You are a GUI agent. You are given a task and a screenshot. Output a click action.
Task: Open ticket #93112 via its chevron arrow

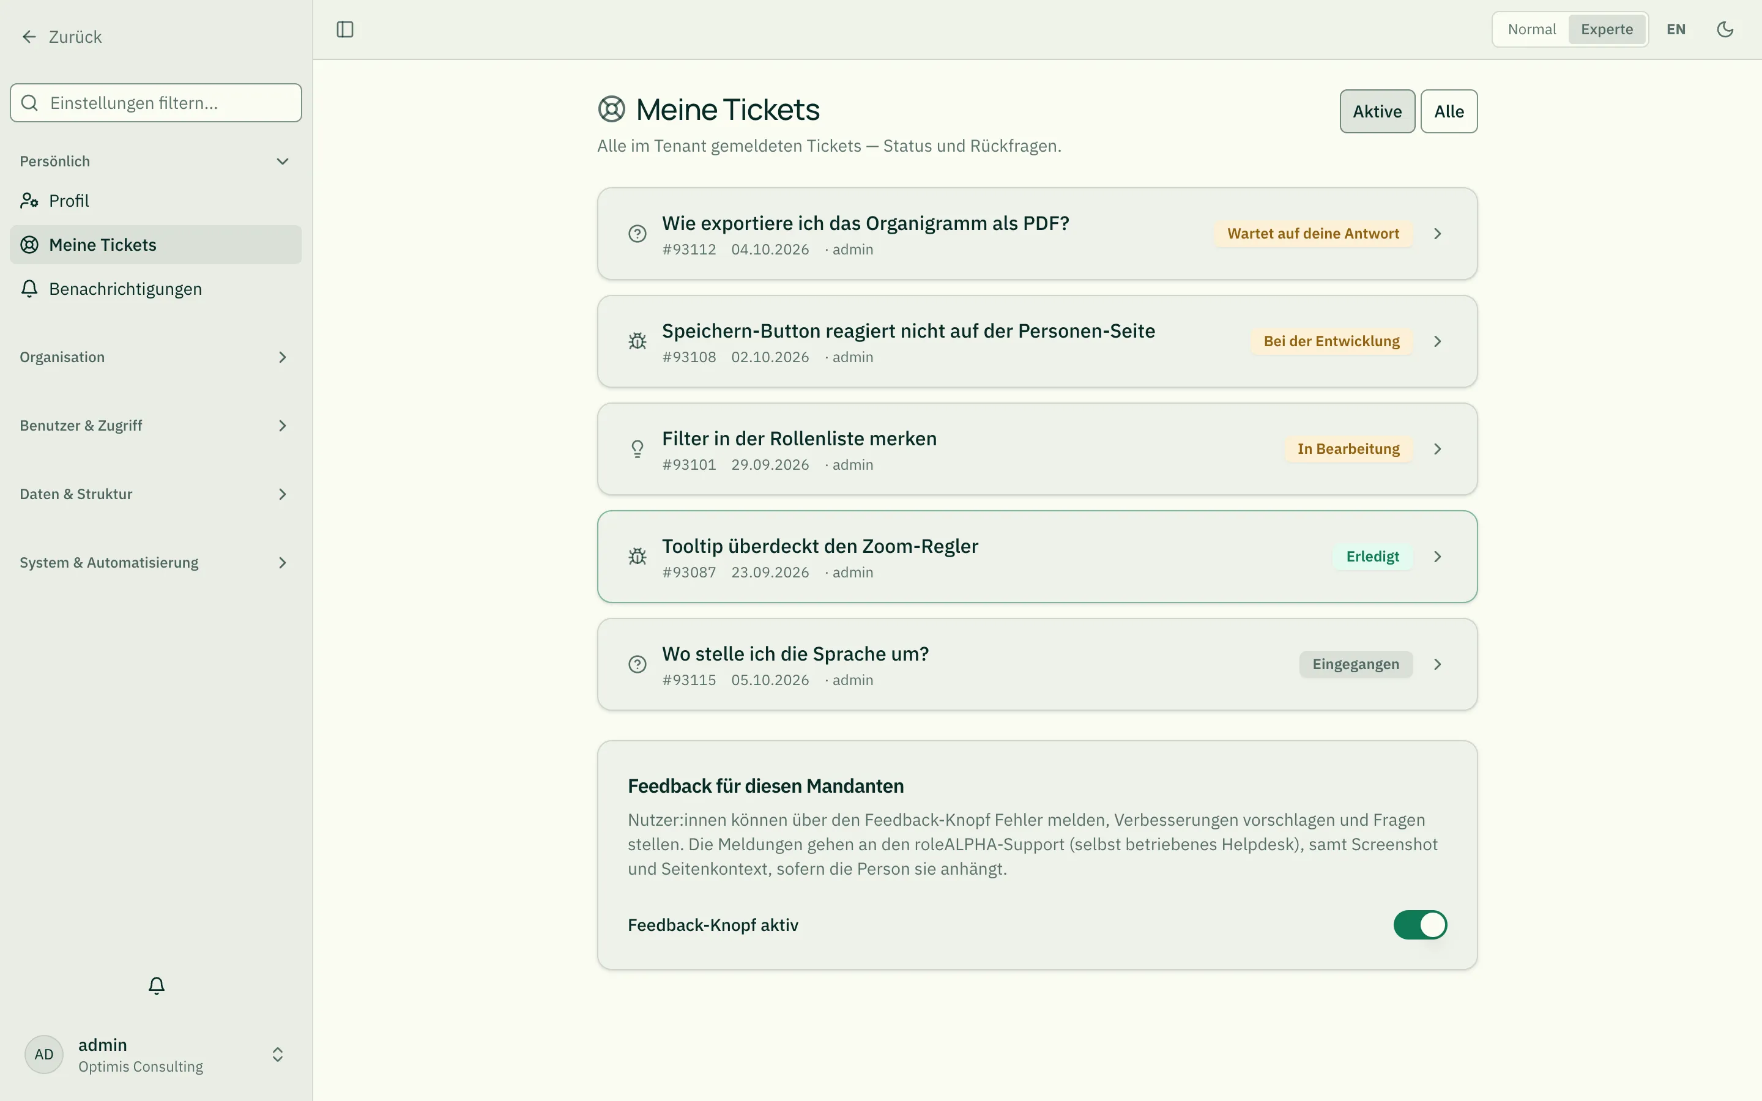point(1437,234)
